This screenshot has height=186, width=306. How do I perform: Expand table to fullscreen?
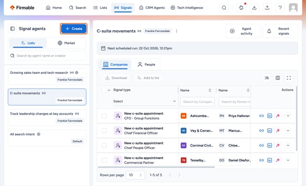pos(289,78)
